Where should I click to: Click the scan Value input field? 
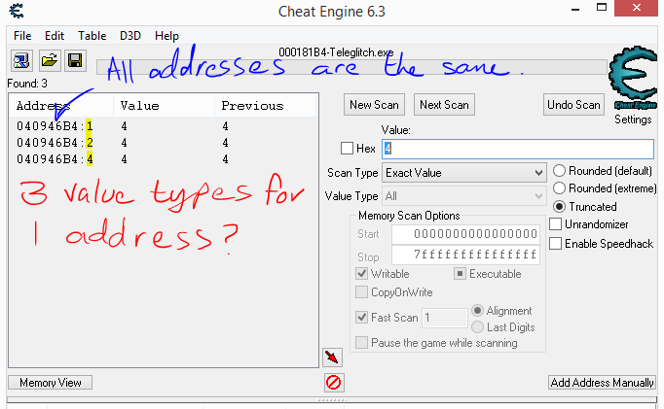click(516, 149)
